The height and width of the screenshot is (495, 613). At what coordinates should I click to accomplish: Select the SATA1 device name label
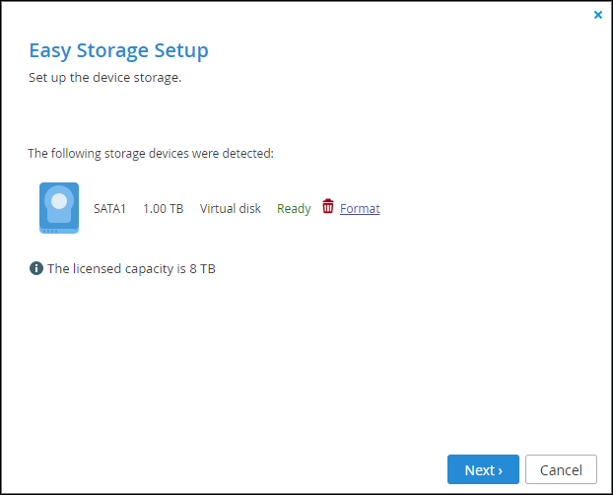point(109,209)
